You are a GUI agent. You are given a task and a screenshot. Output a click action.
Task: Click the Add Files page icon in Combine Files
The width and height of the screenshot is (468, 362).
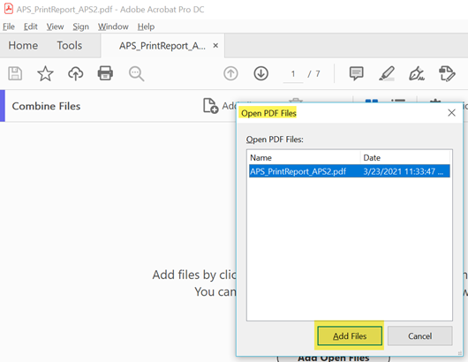click(x=210, y=106)
